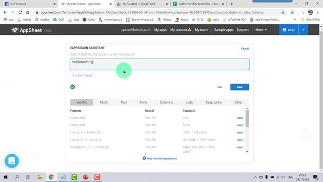Open Task View
Viewport: 323px width, 182px height.
click(28, 177)
